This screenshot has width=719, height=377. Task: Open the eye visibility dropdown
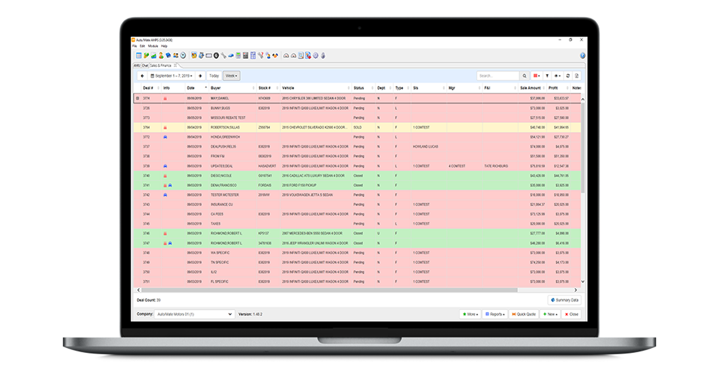[557, 76]
